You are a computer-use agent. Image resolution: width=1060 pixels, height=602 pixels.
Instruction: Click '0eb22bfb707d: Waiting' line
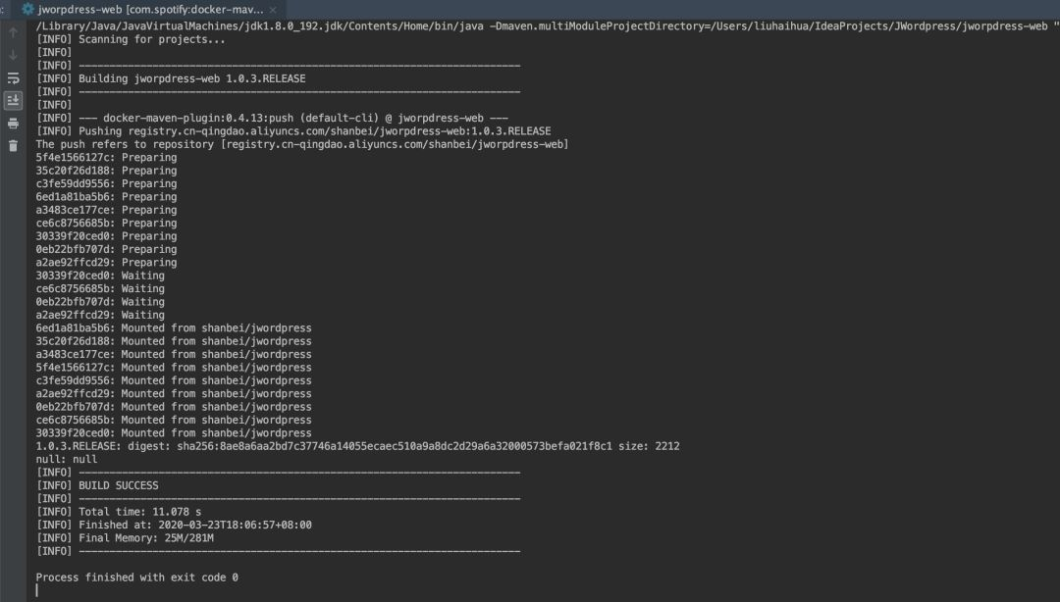(x=100, y=301)
